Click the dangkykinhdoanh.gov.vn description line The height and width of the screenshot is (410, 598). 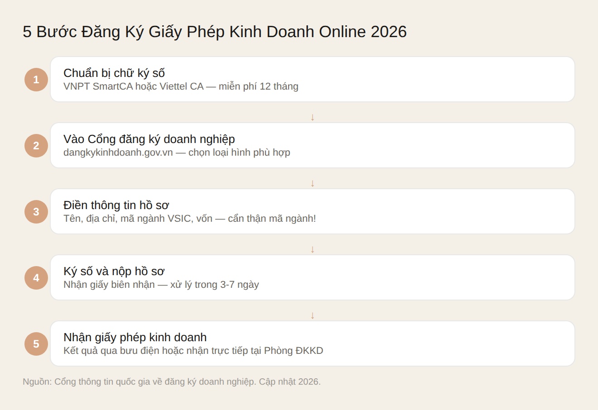click(177, 153)
